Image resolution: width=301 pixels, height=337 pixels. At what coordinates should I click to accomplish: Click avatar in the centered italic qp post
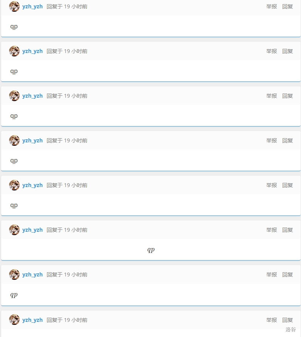point(14,230)
